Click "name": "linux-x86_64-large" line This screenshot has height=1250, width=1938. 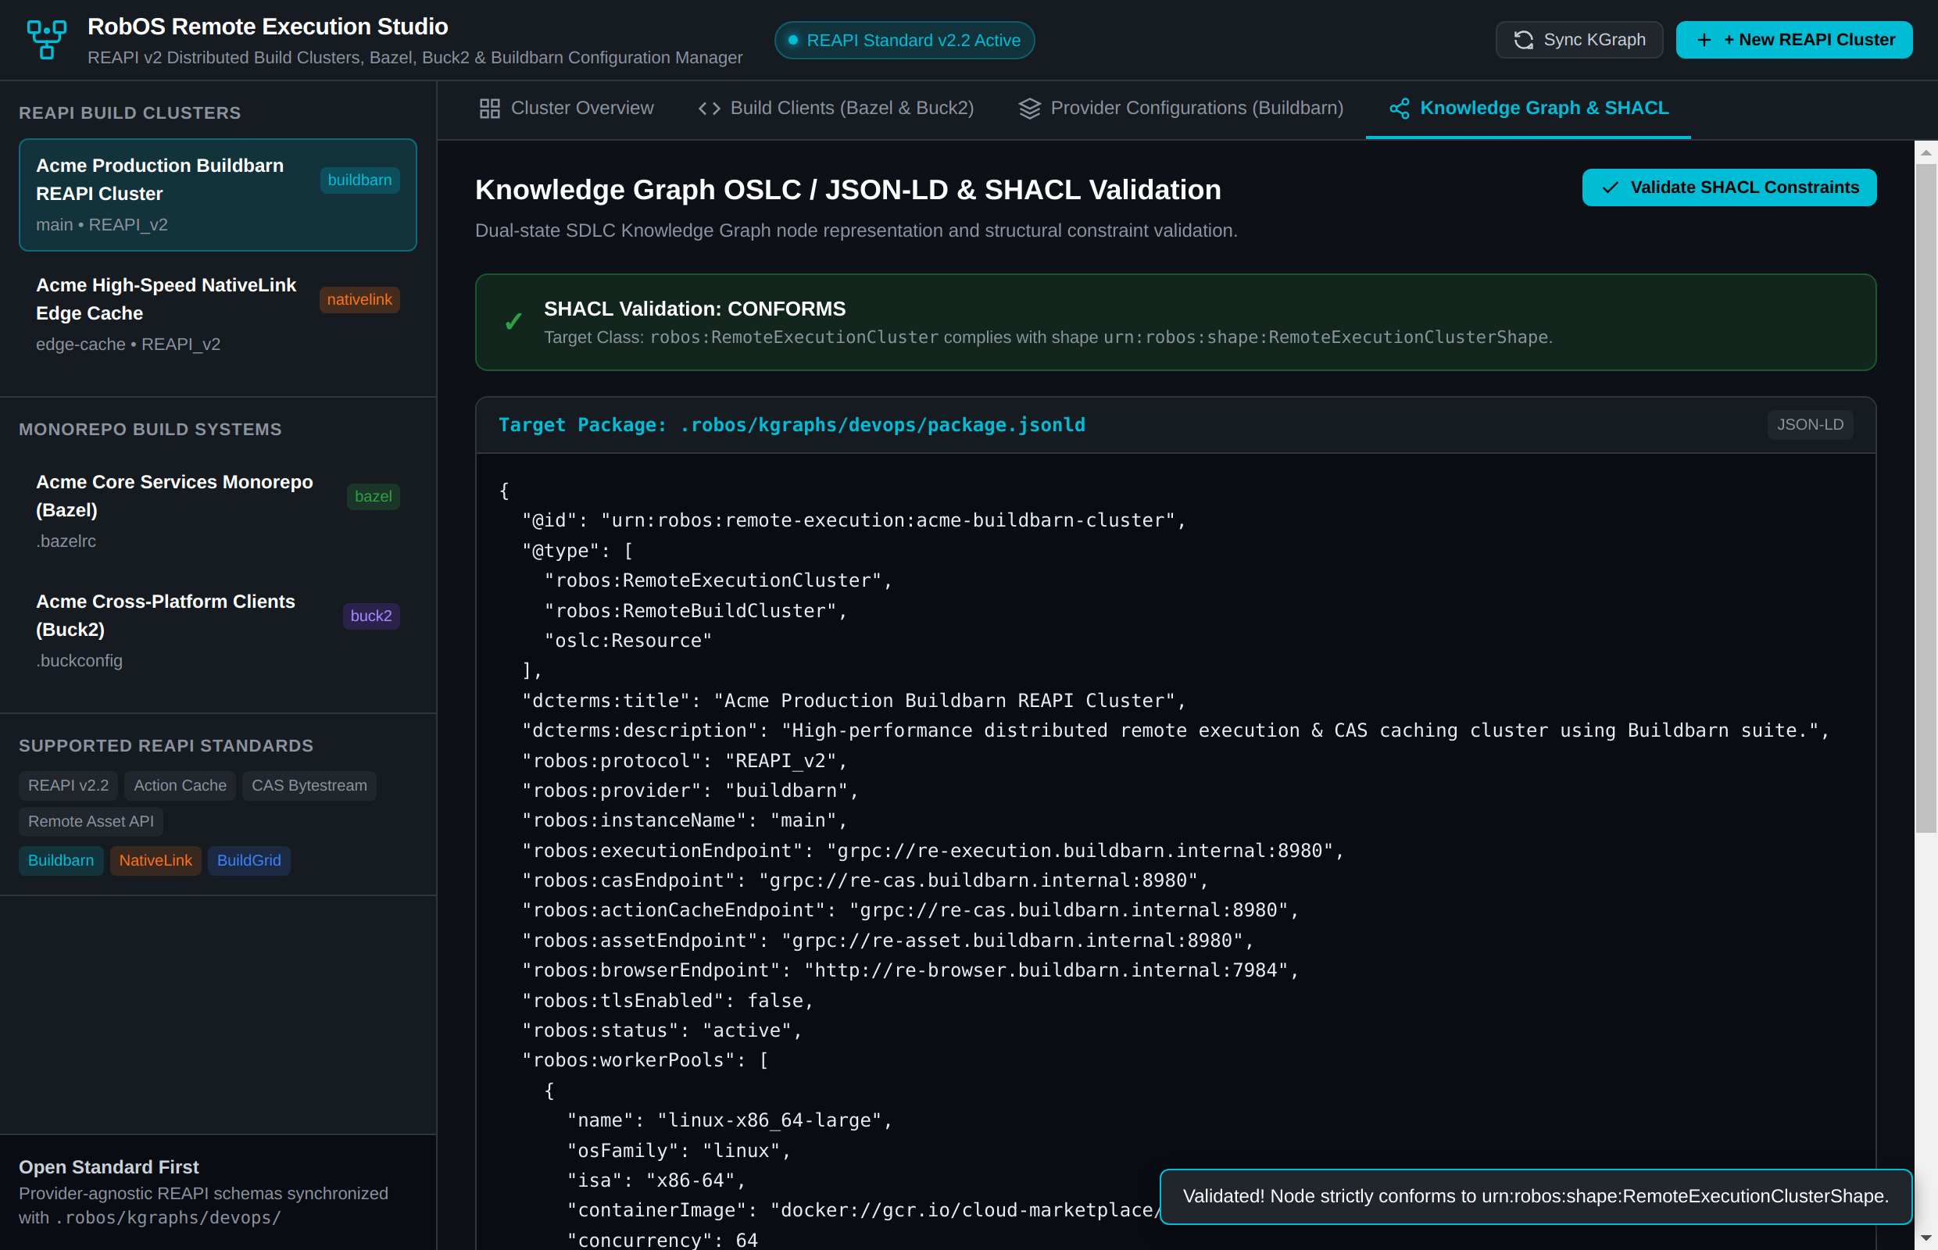(x=728, y=1120)
